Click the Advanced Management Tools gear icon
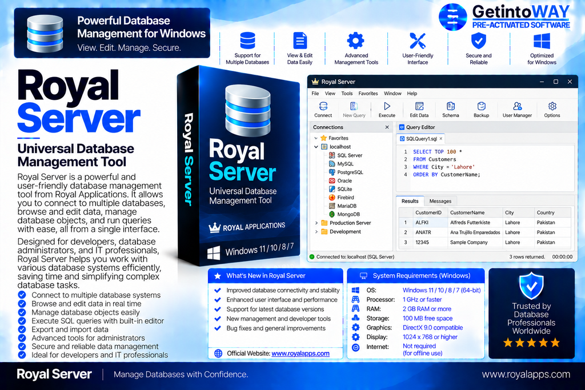The image size is (585, 390). point(355,41)
